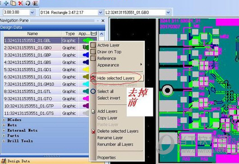Click Rename Layer menu option

[110, 138]
